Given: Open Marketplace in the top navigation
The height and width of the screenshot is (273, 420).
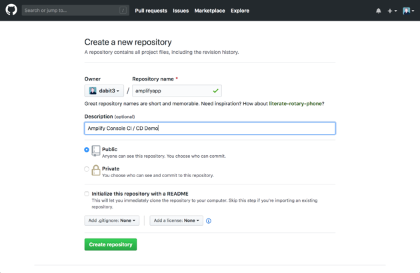Looking at the screenshot, I should [210, 11].
